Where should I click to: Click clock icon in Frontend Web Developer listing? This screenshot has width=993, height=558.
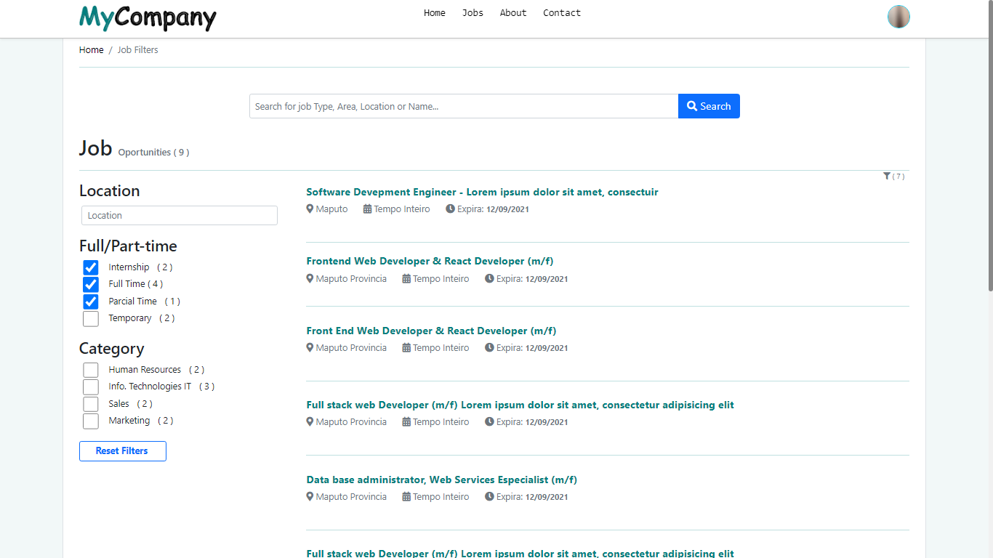coord(489,279)
